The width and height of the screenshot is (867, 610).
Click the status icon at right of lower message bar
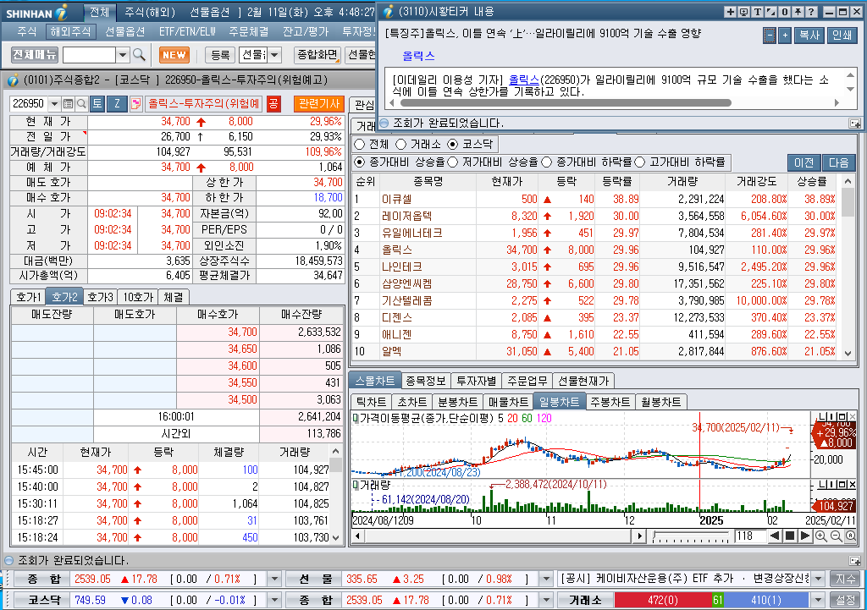tap(854, 561)
